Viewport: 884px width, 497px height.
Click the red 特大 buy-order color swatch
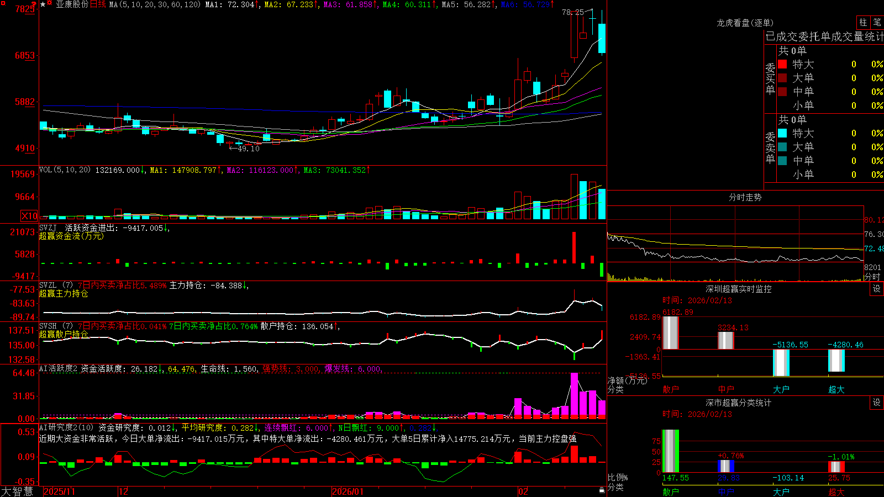point(782,64)
